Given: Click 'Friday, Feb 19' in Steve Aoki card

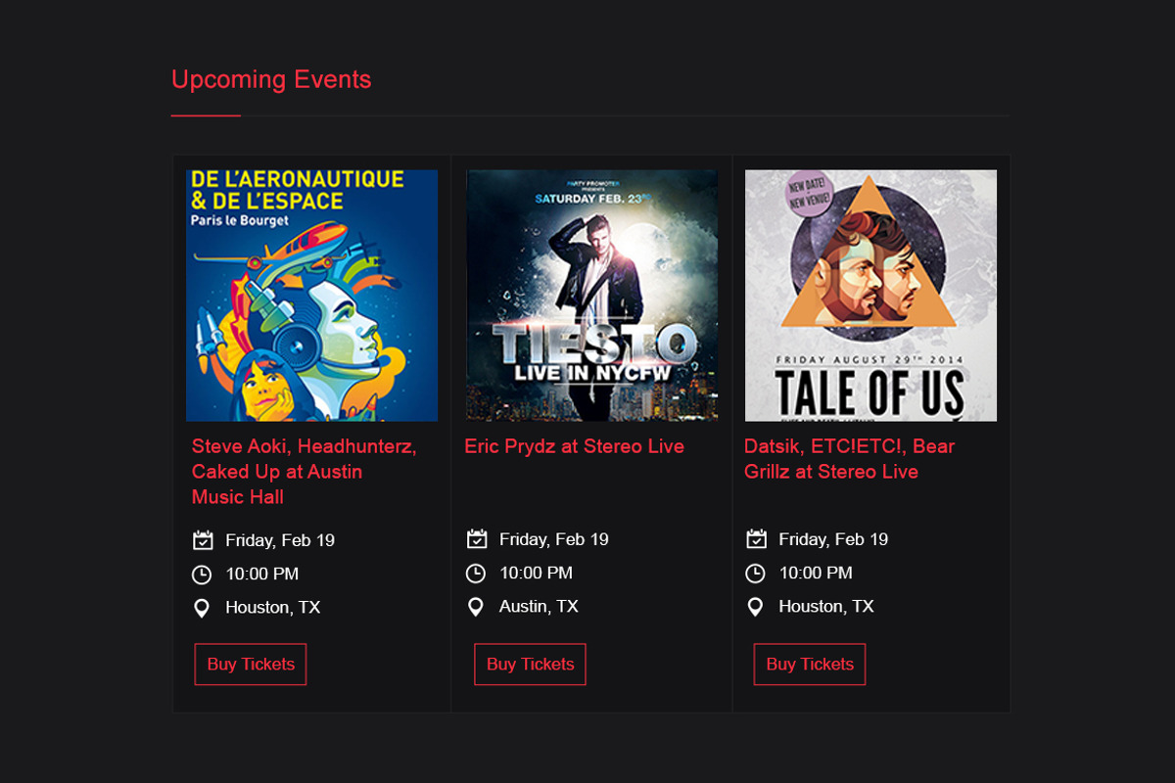Looking at the screenshot, I should [x=280, y=540].
